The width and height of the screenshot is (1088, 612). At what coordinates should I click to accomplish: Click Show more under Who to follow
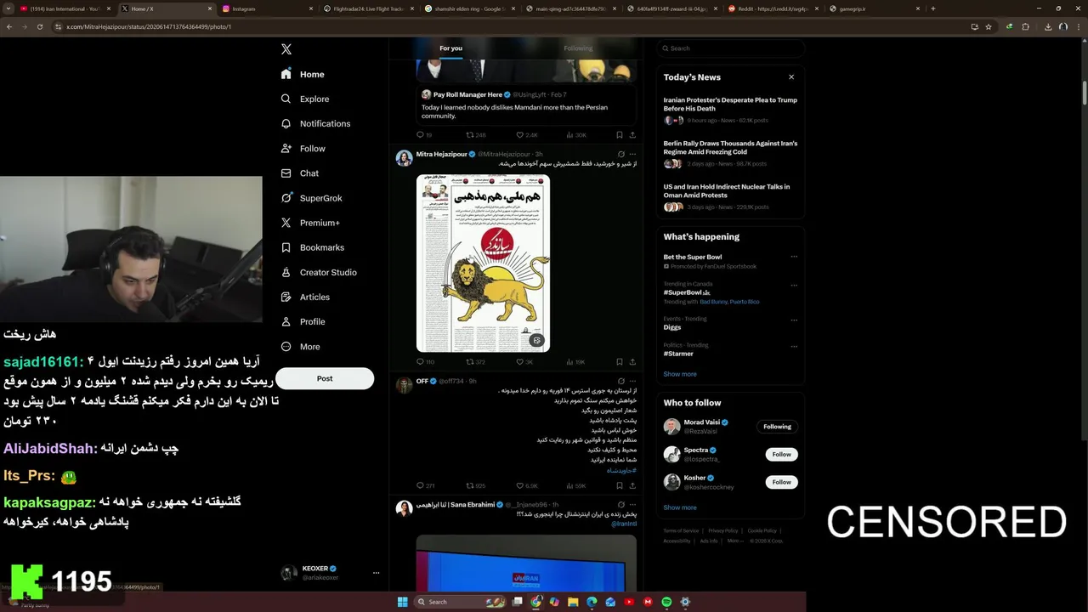coord(680,507)
